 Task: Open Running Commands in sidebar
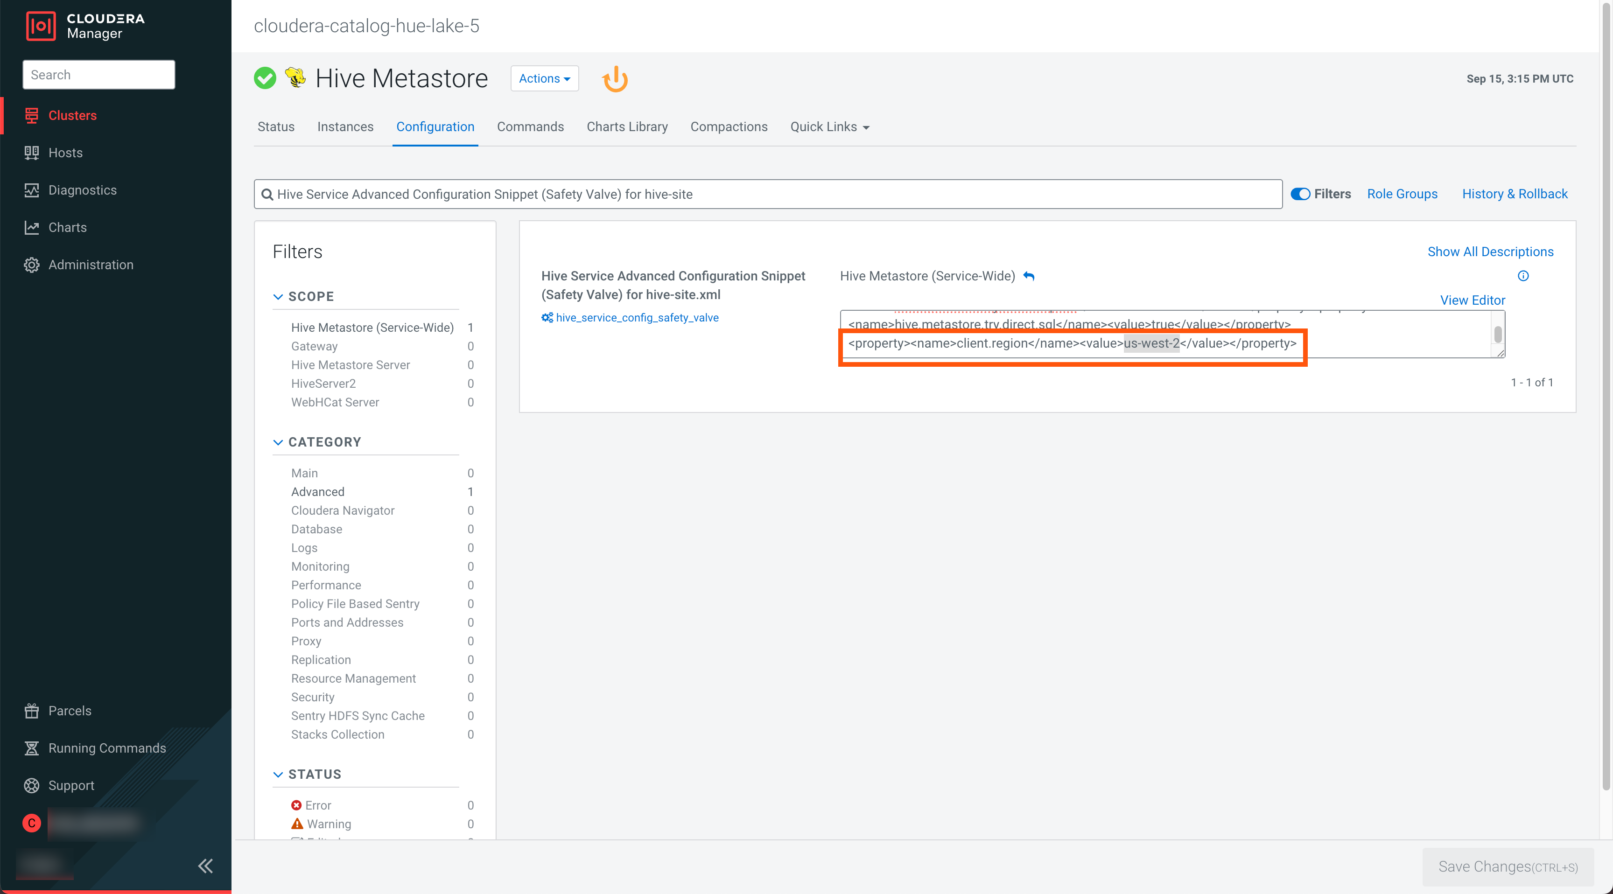[x=106, y=748]
